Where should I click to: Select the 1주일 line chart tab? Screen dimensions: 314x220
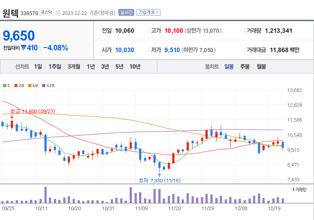pyautogui.click(x=55, y=66)
